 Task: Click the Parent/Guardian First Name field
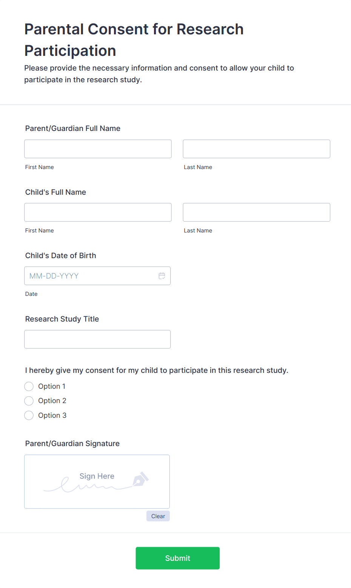(x=97, y=149)
